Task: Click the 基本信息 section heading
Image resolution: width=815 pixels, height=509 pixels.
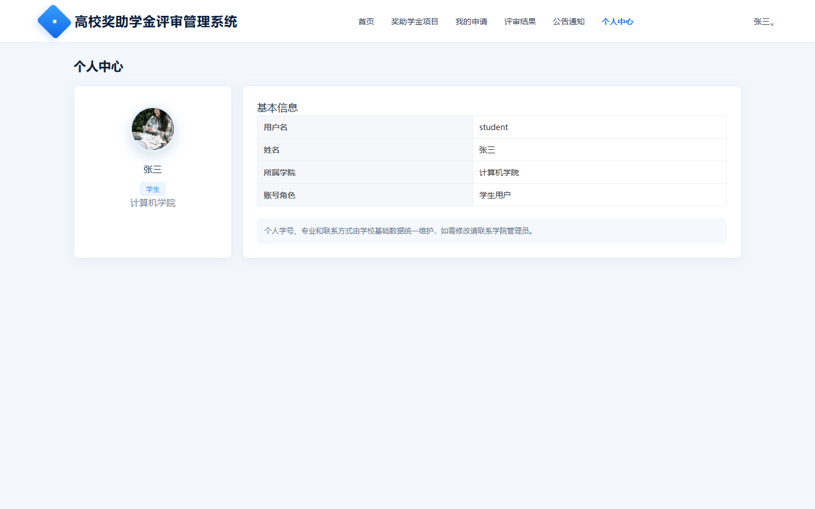Action: pyautogui.click(x=277, y=107)
